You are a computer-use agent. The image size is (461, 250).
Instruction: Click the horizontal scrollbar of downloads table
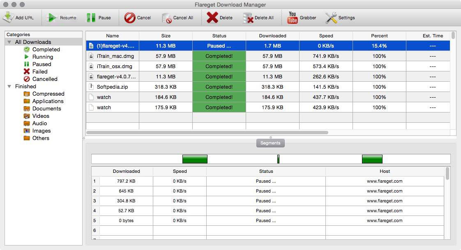(207, 133)
